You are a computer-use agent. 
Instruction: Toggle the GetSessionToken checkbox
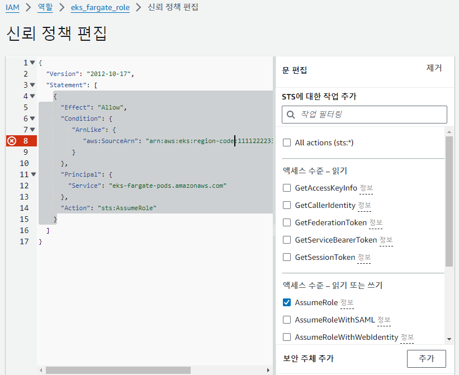coord(287,257)
